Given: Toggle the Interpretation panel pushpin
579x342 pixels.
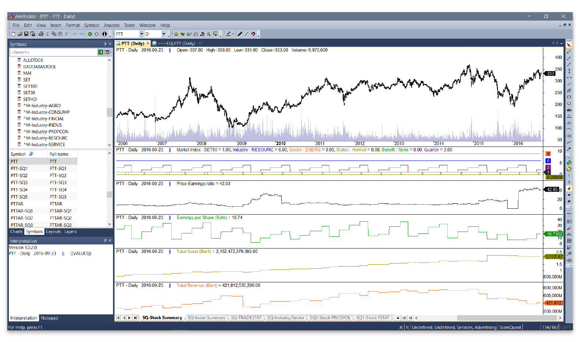Looking at the screenshot, I should pos(105,241).
